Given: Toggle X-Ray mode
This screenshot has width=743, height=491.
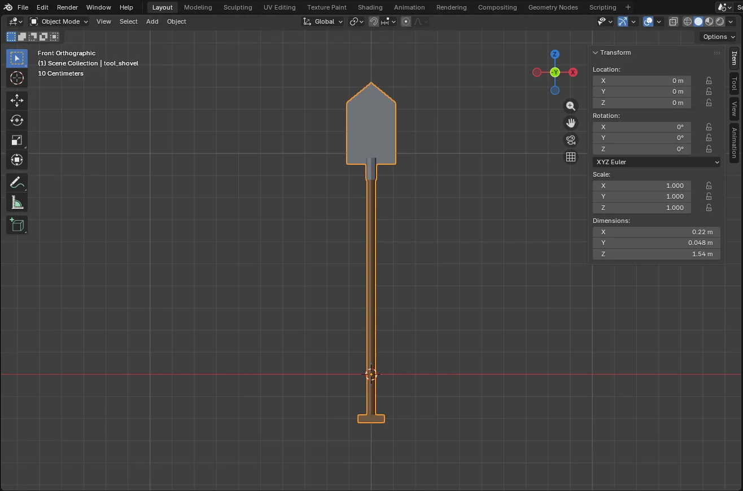Looking at the screenshot, I should 673,21.
